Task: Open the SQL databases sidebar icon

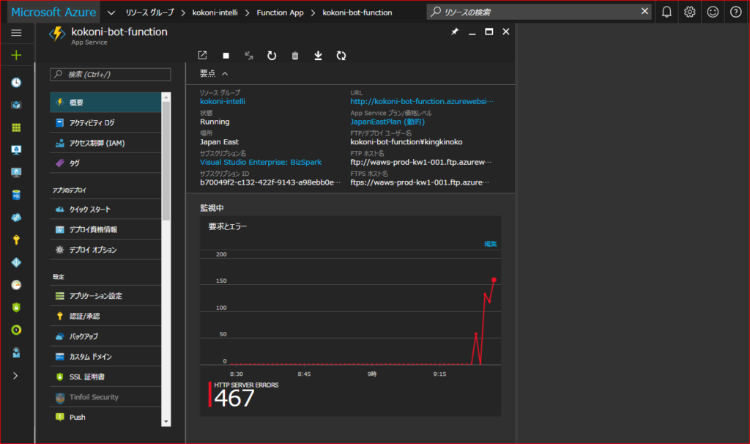Action: (16, 195)
